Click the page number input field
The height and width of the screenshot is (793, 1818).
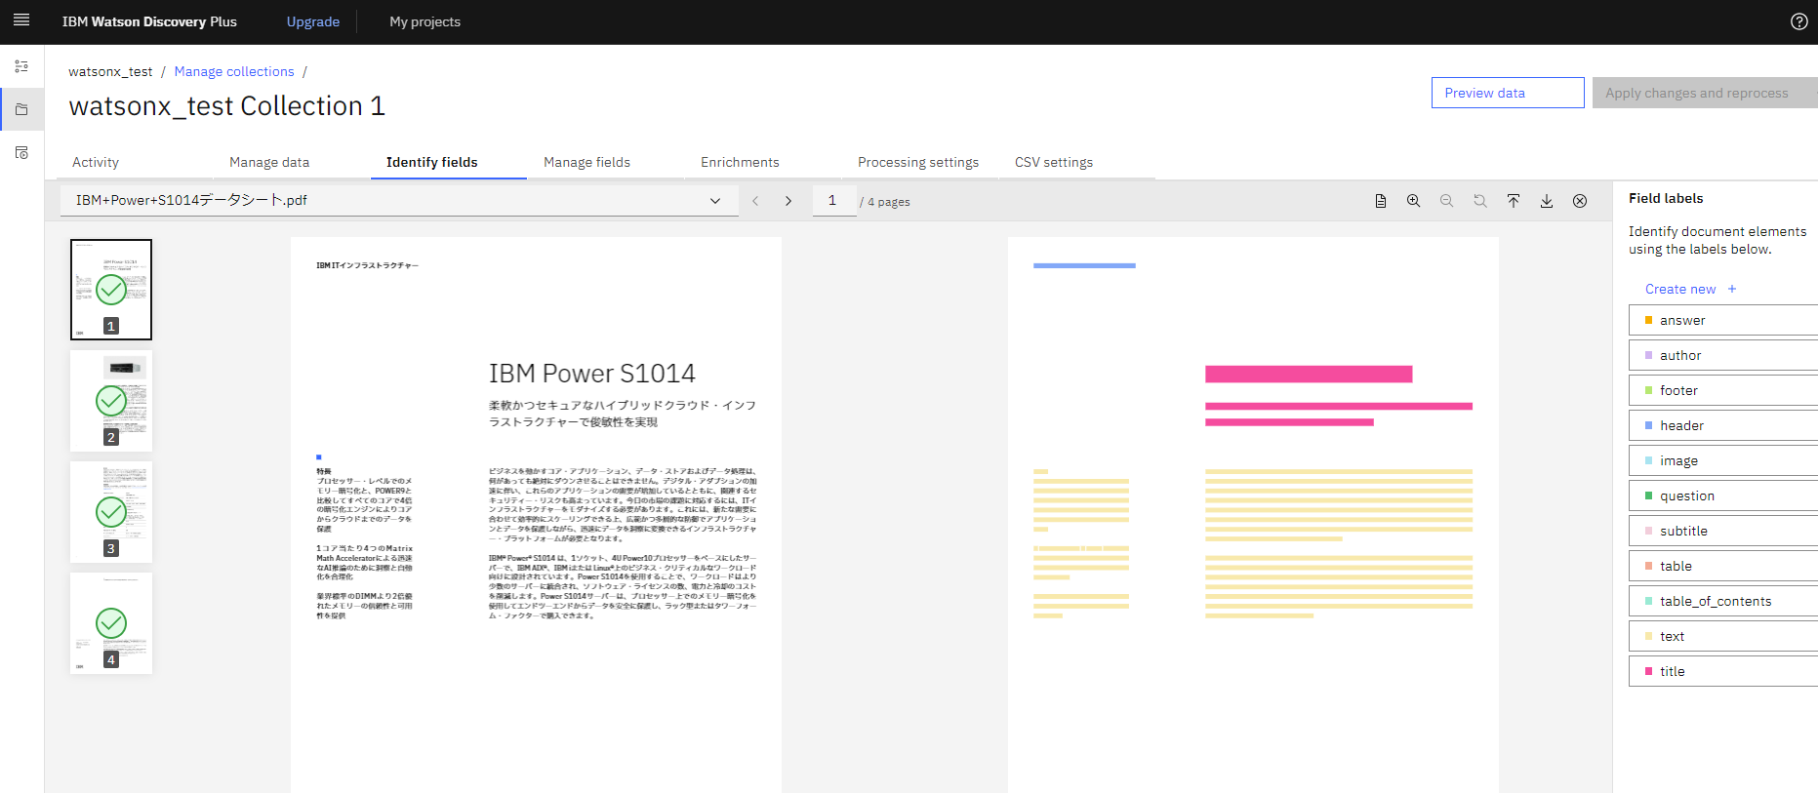click(833, 200)
